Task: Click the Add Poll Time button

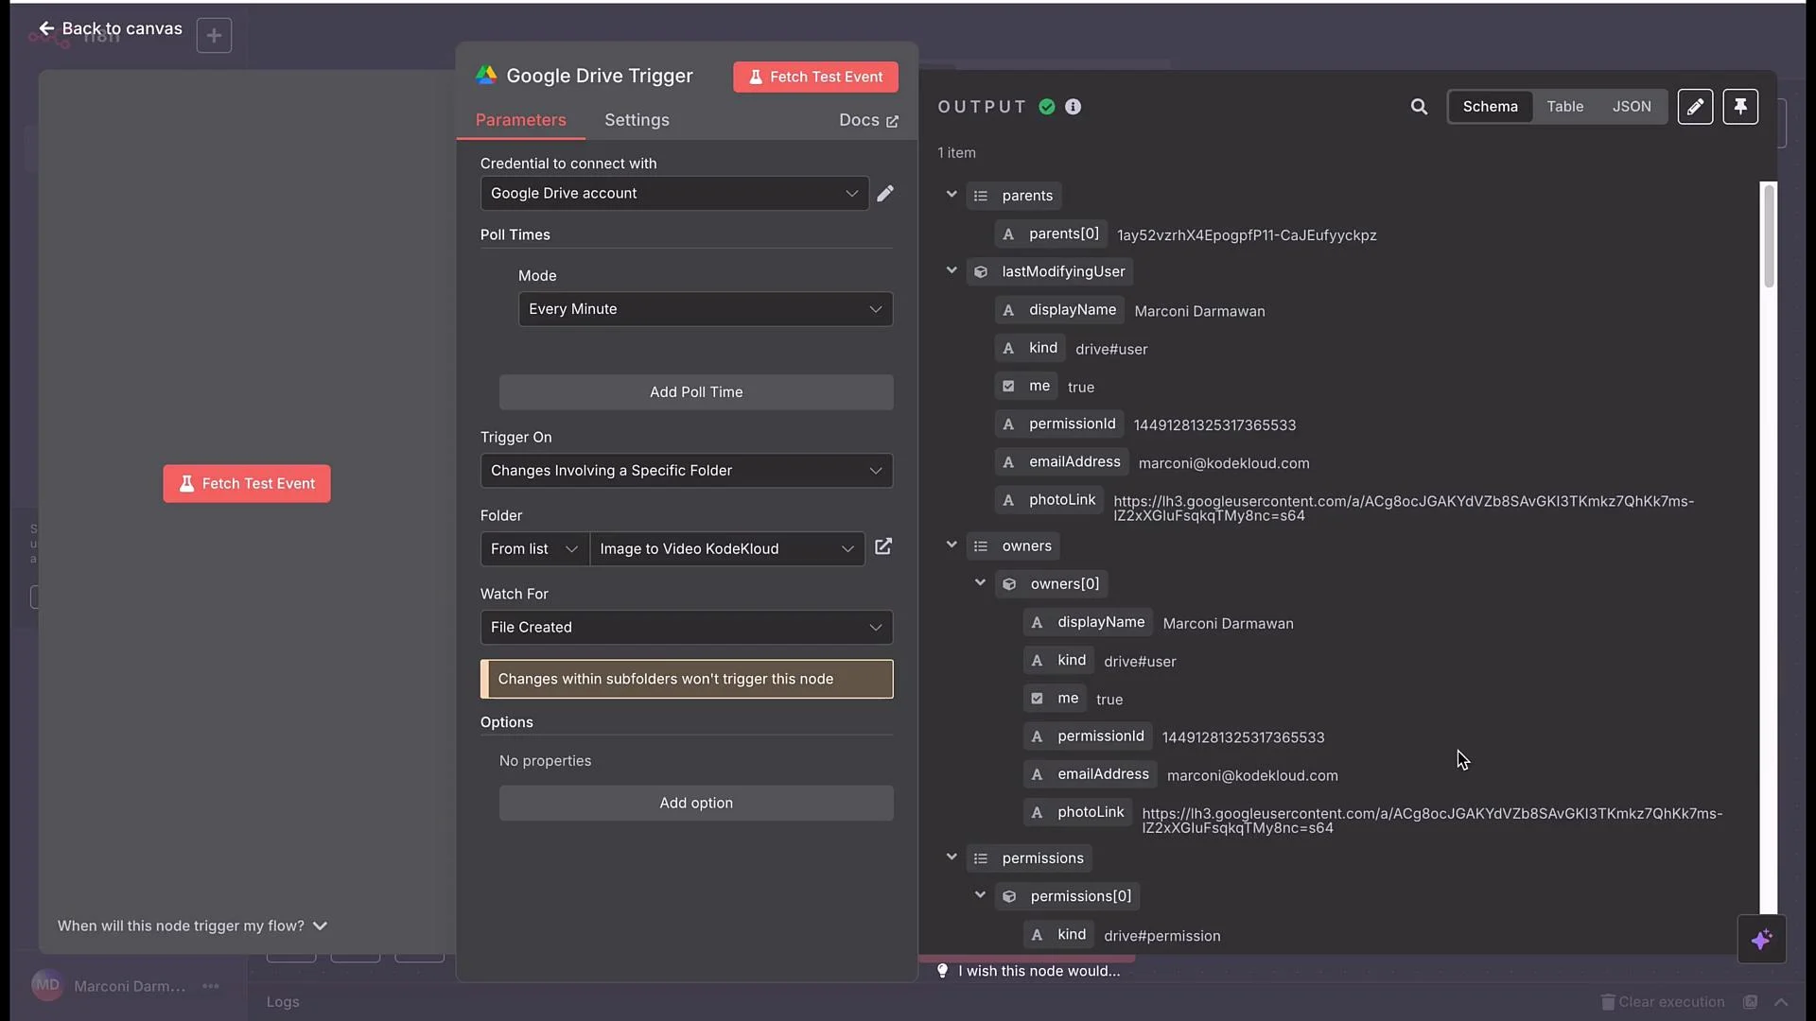Action: point(696,392)
